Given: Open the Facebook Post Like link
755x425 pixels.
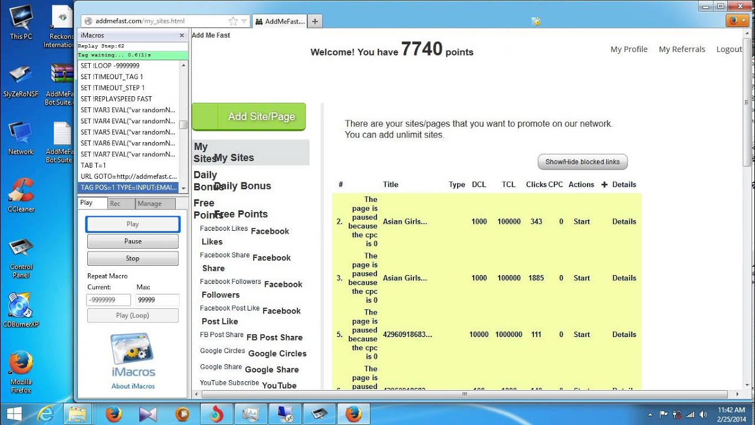Looking at the screenshot, I should click(230, 309).
